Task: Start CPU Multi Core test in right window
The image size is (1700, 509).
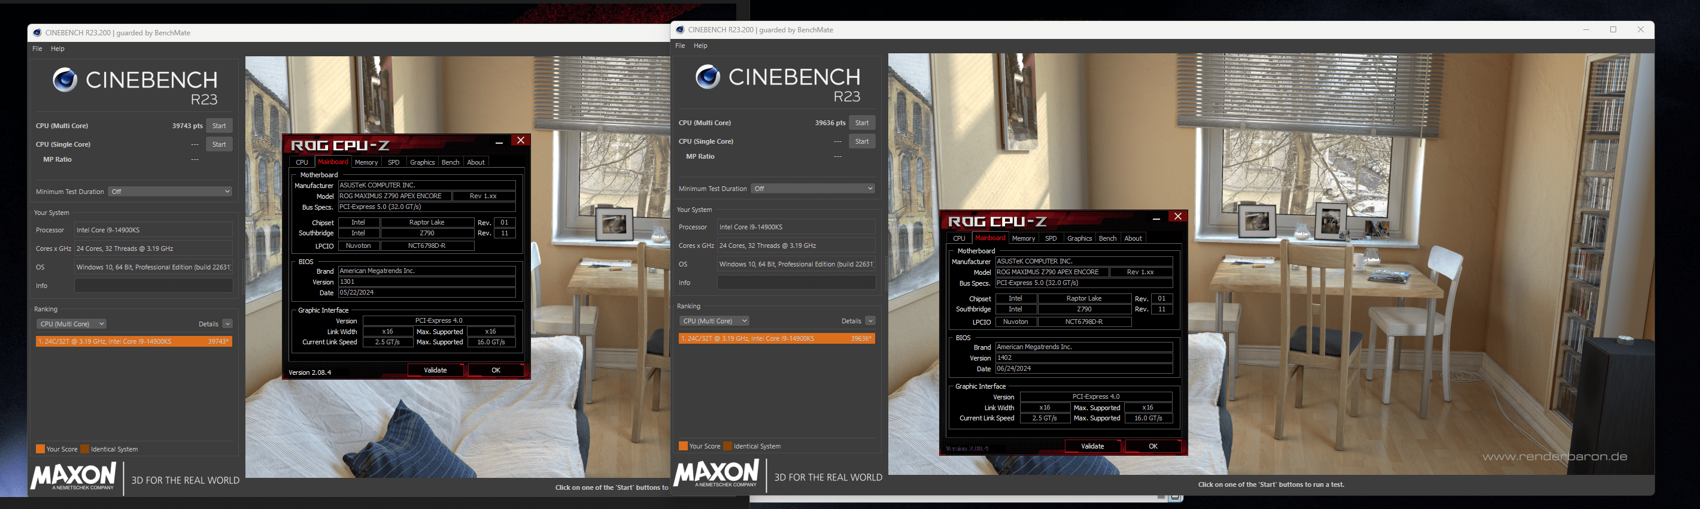Action: [x=862, y=123]
